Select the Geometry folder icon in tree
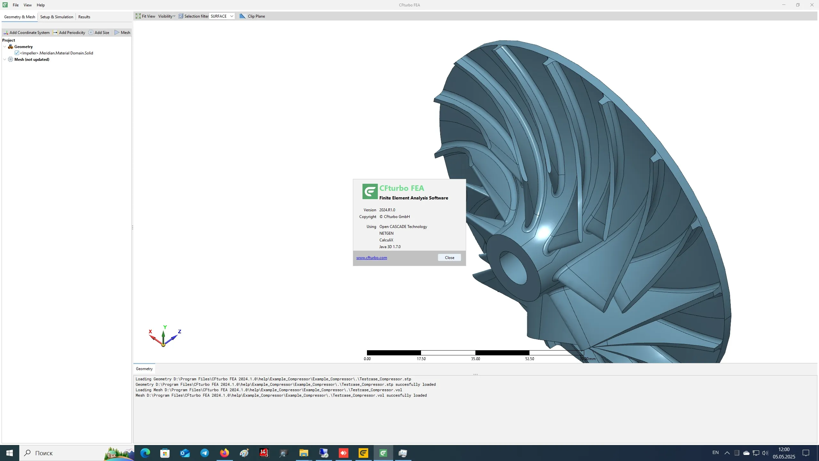Image resolution: width=819 pixels, height=461 pixels. click(11, 46)
